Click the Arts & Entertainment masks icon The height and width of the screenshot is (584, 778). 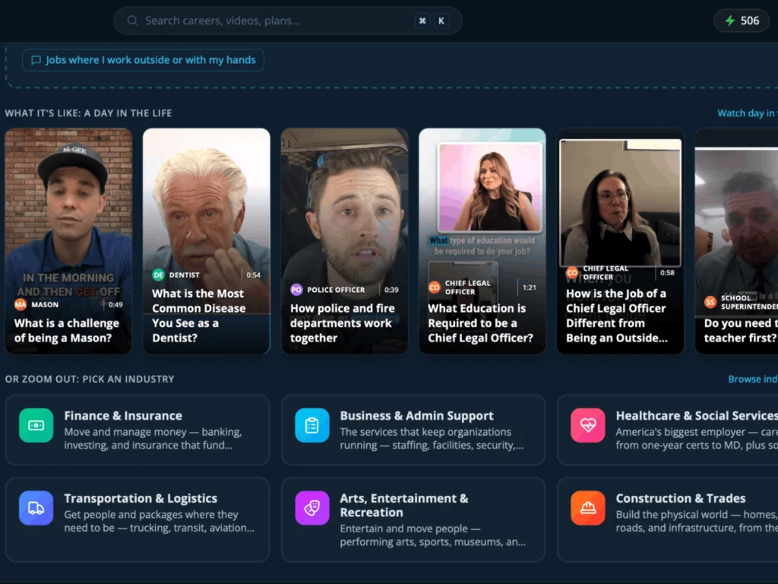tap(312, 508)
